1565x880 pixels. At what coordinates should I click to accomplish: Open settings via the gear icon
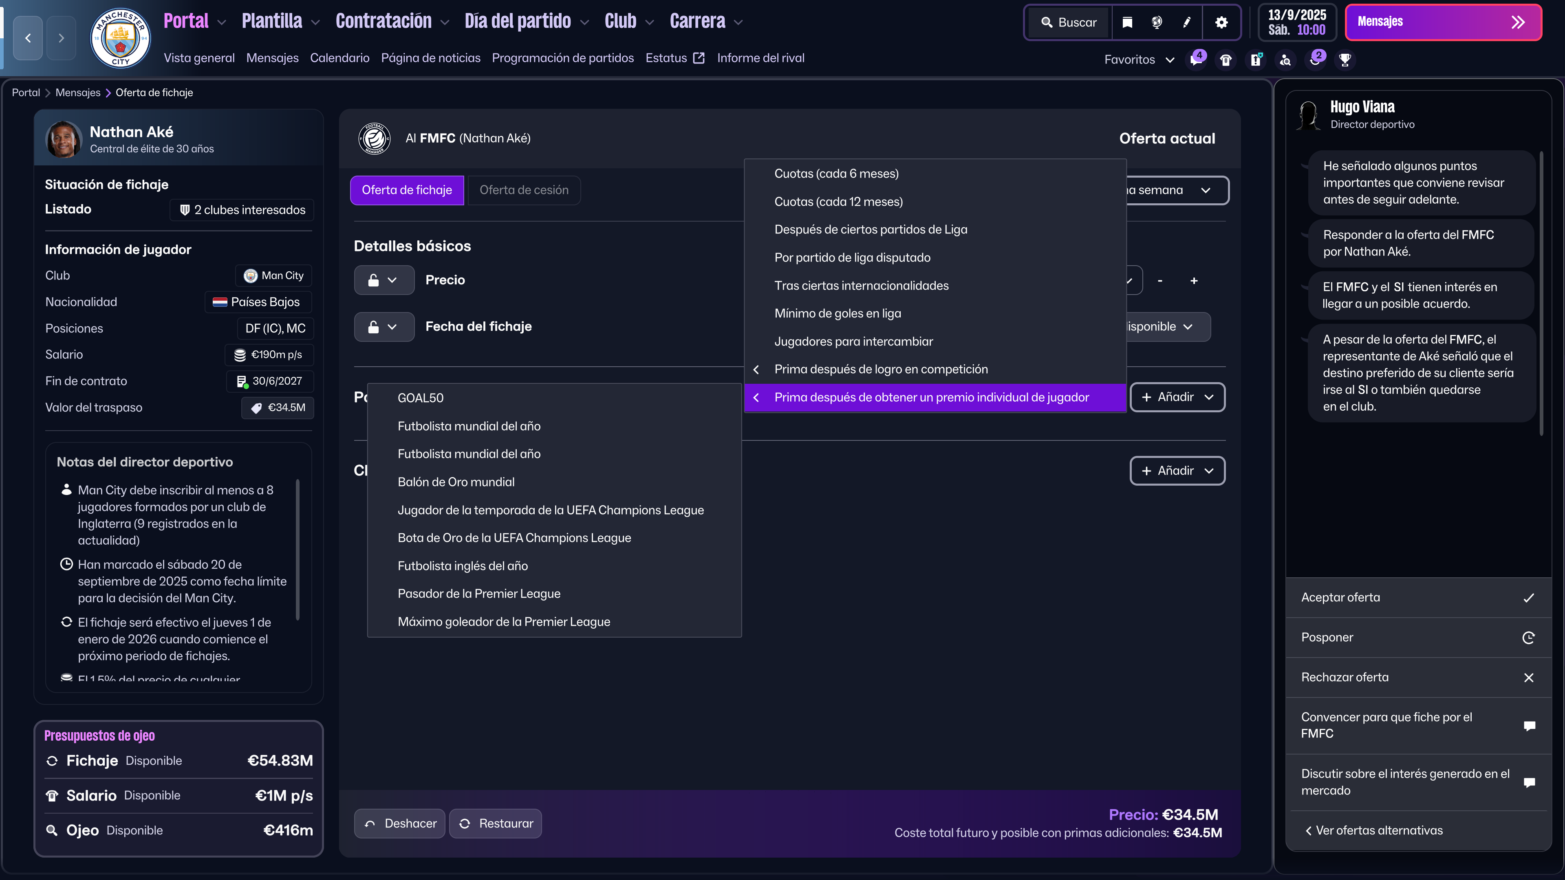(x=1221, y=22)
